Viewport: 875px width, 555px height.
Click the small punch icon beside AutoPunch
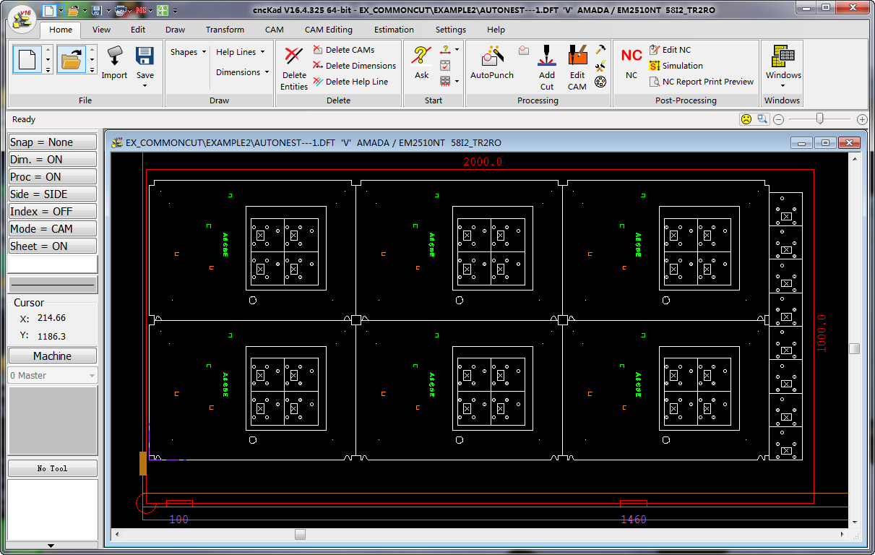pyautogui.click(x=524, y=50)
